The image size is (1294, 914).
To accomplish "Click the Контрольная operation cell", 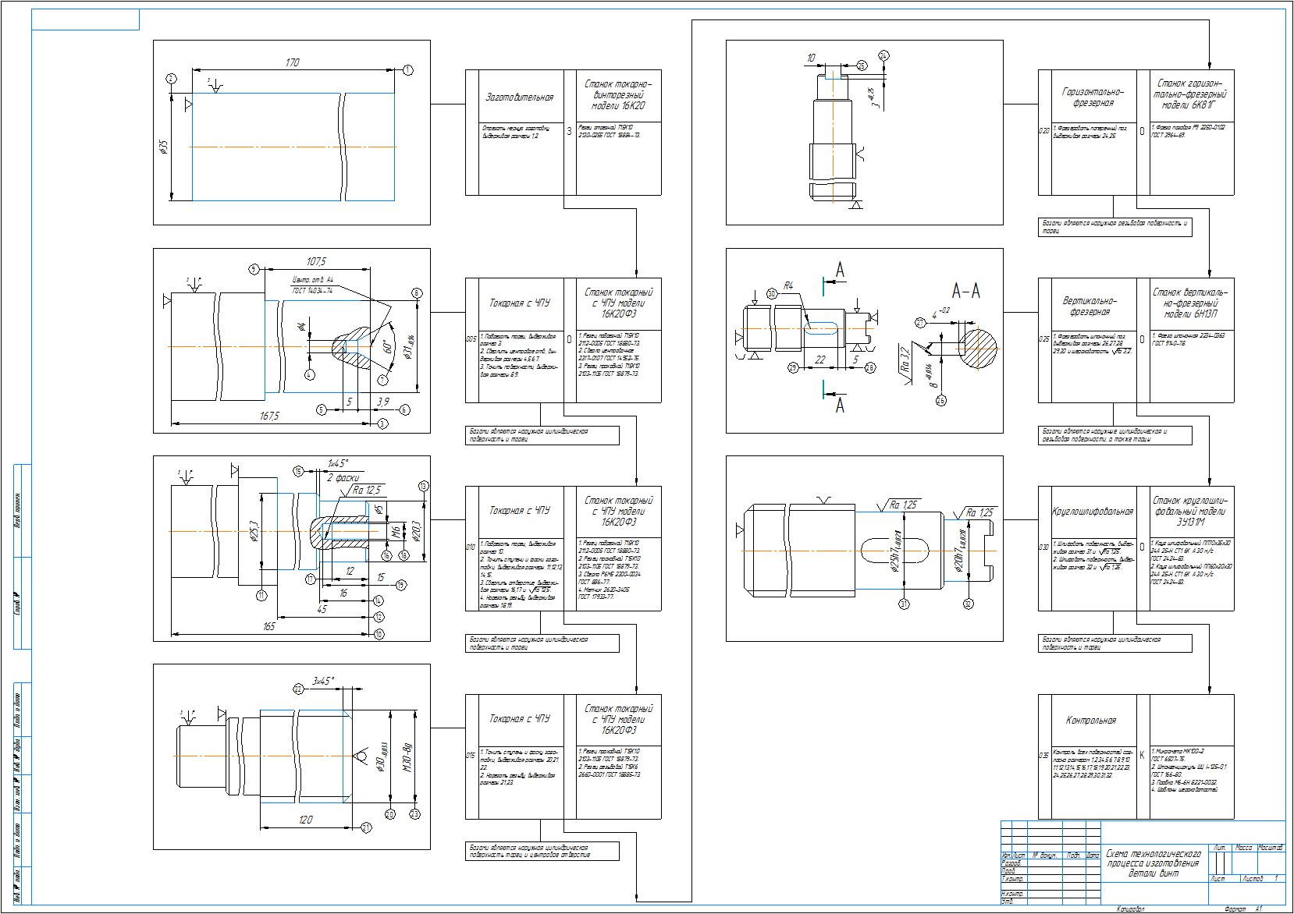I will point(1090,721).
